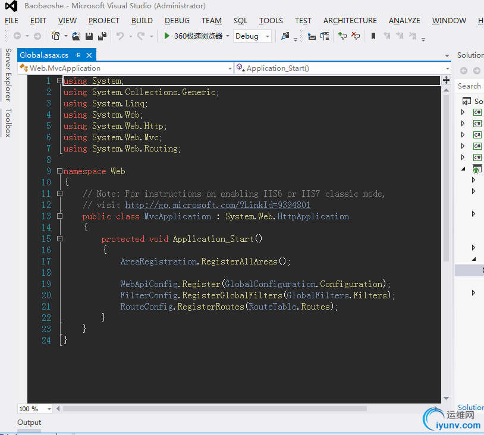
Task: Click the Open File toolbar icon
Action: tap(76, 36)
